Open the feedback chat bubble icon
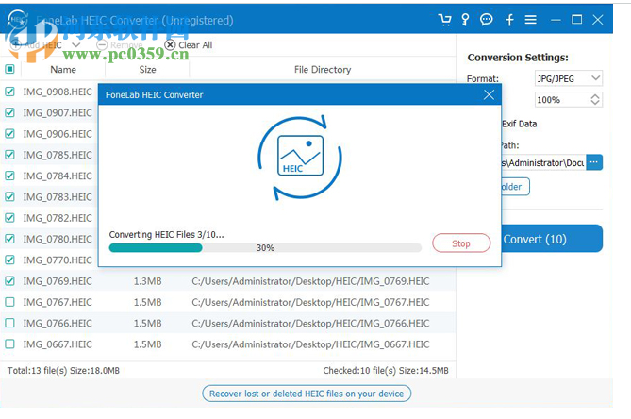 point(486,19)
